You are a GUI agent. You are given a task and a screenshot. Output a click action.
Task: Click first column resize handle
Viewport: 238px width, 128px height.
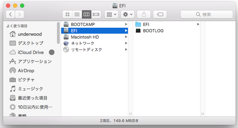[x=130, y=114]
